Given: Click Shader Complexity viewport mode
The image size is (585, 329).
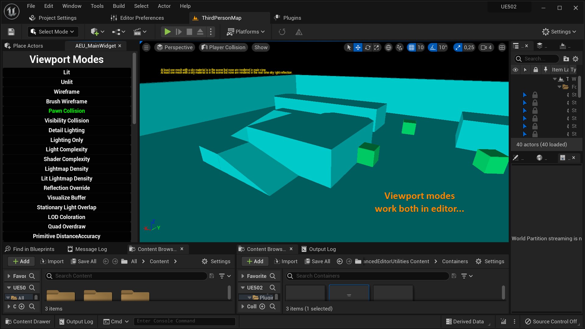Looking at the screenshot, I should [x=66, y=159].
